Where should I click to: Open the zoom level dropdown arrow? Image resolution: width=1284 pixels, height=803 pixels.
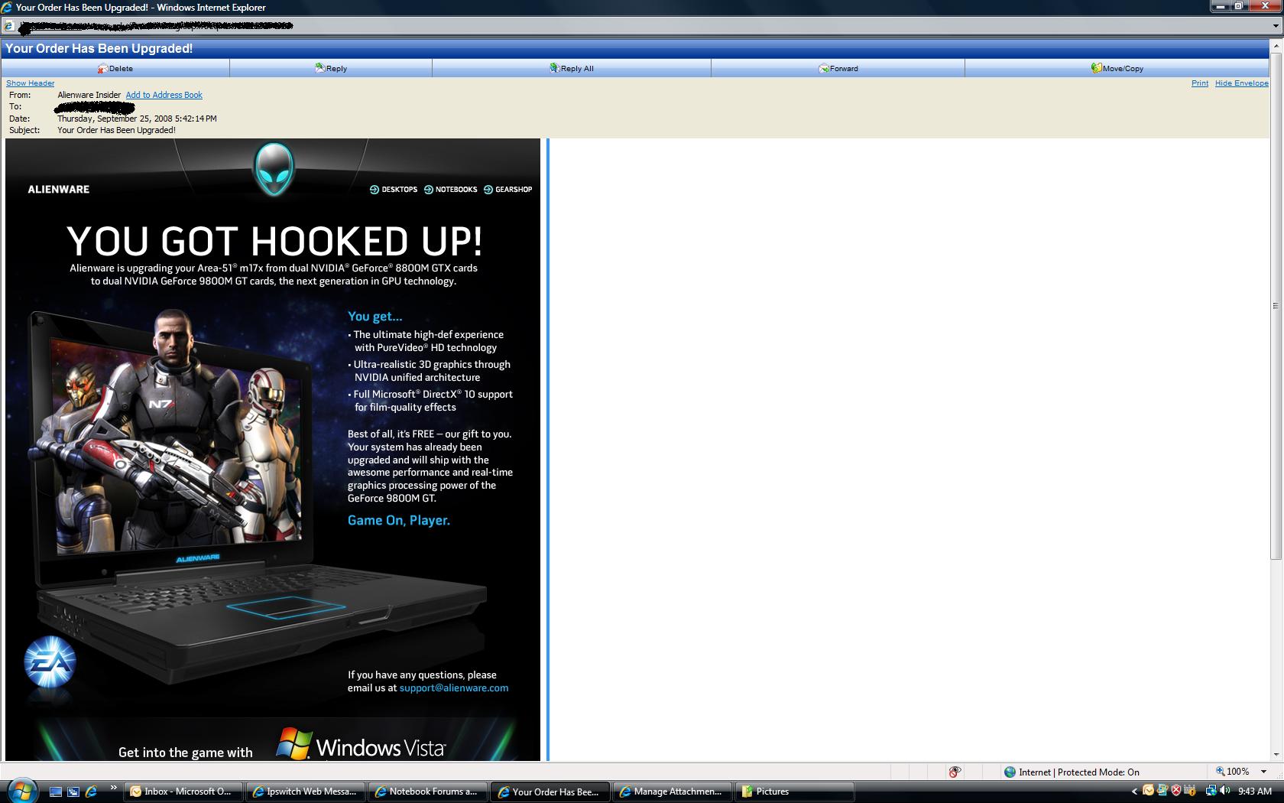point(1263,772)
